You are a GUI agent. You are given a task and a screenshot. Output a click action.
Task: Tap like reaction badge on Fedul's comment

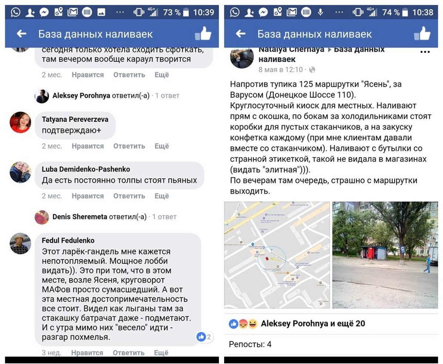click(204, 336)
